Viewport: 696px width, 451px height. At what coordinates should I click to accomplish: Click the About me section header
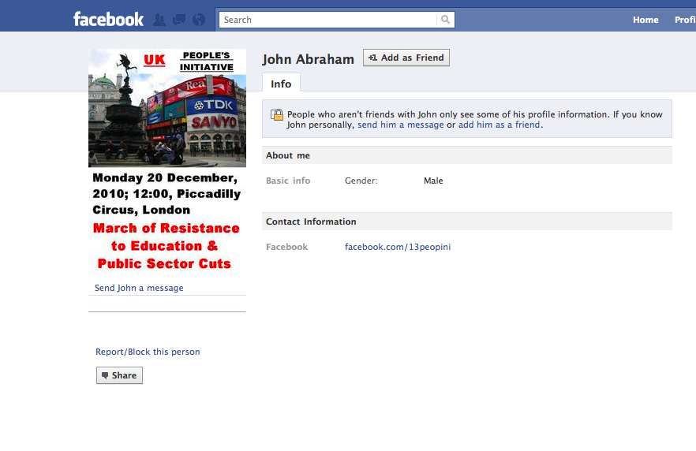coord(288,155)
